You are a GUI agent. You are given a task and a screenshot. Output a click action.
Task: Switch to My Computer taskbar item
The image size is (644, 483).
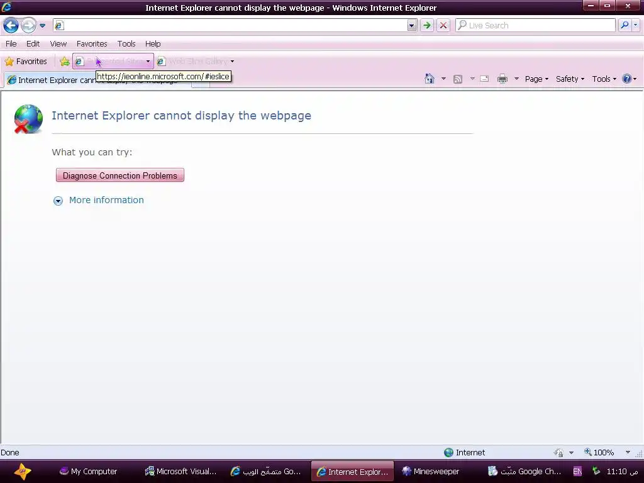point(88,472)
